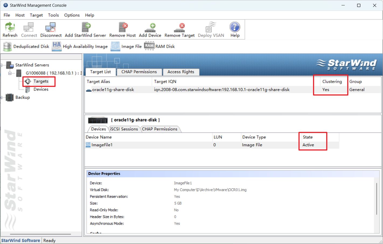Collapse the StarWind Servers tree node
Image resolution: width=383 pixels, height=244 pixels.
click(1, 65)
